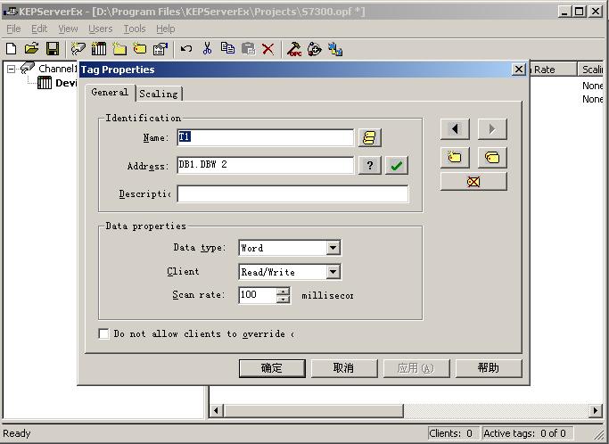The width and height of the screenshot is (609, 444).
Task: Click the delete tag icon in dialog
Action: [473, 181]
